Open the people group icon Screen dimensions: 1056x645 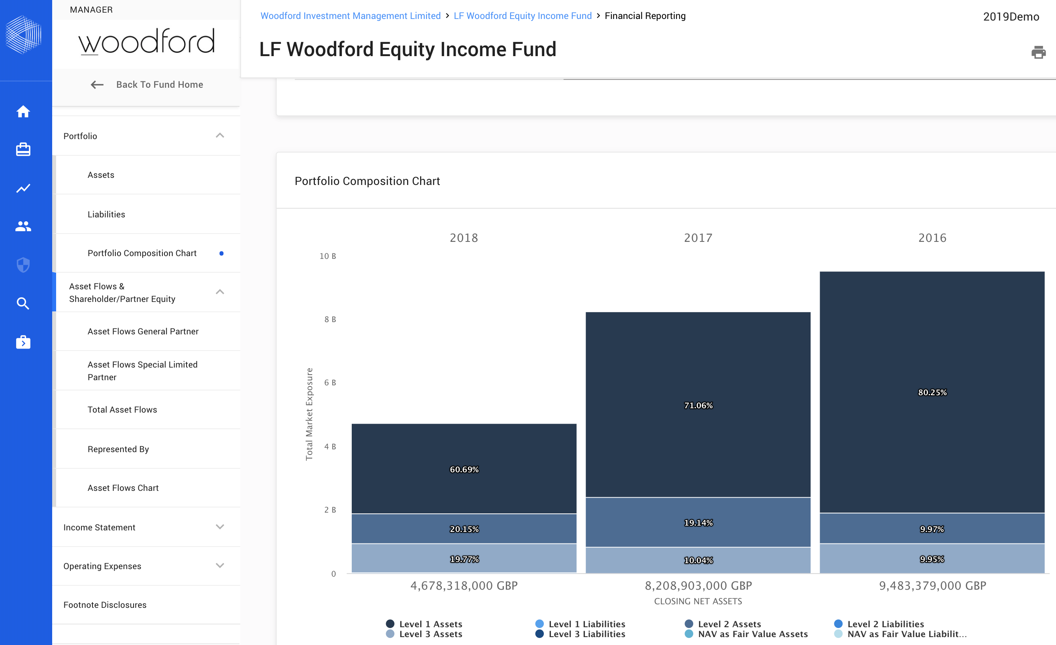[x=23, y=226]
